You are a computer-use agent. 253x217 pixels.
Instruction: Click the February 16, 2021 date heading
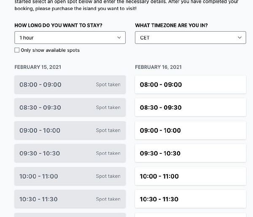pyautogui.click(x=158, y=67)
